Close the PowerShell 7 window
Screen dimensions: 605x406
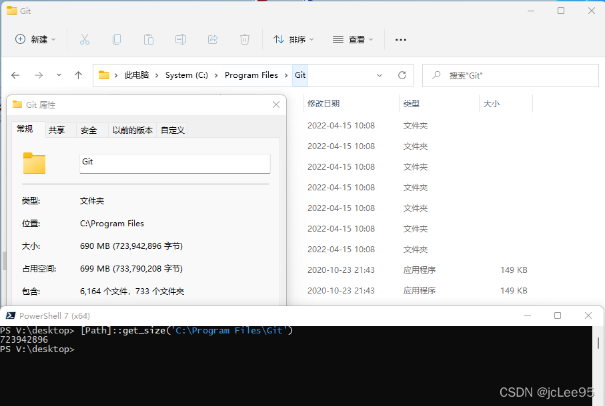pyautogui.click(x=588, y=315)
